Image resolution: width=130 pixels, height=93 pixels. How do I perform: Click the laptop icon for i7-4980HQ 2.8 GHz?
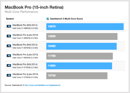coord(9,26)
